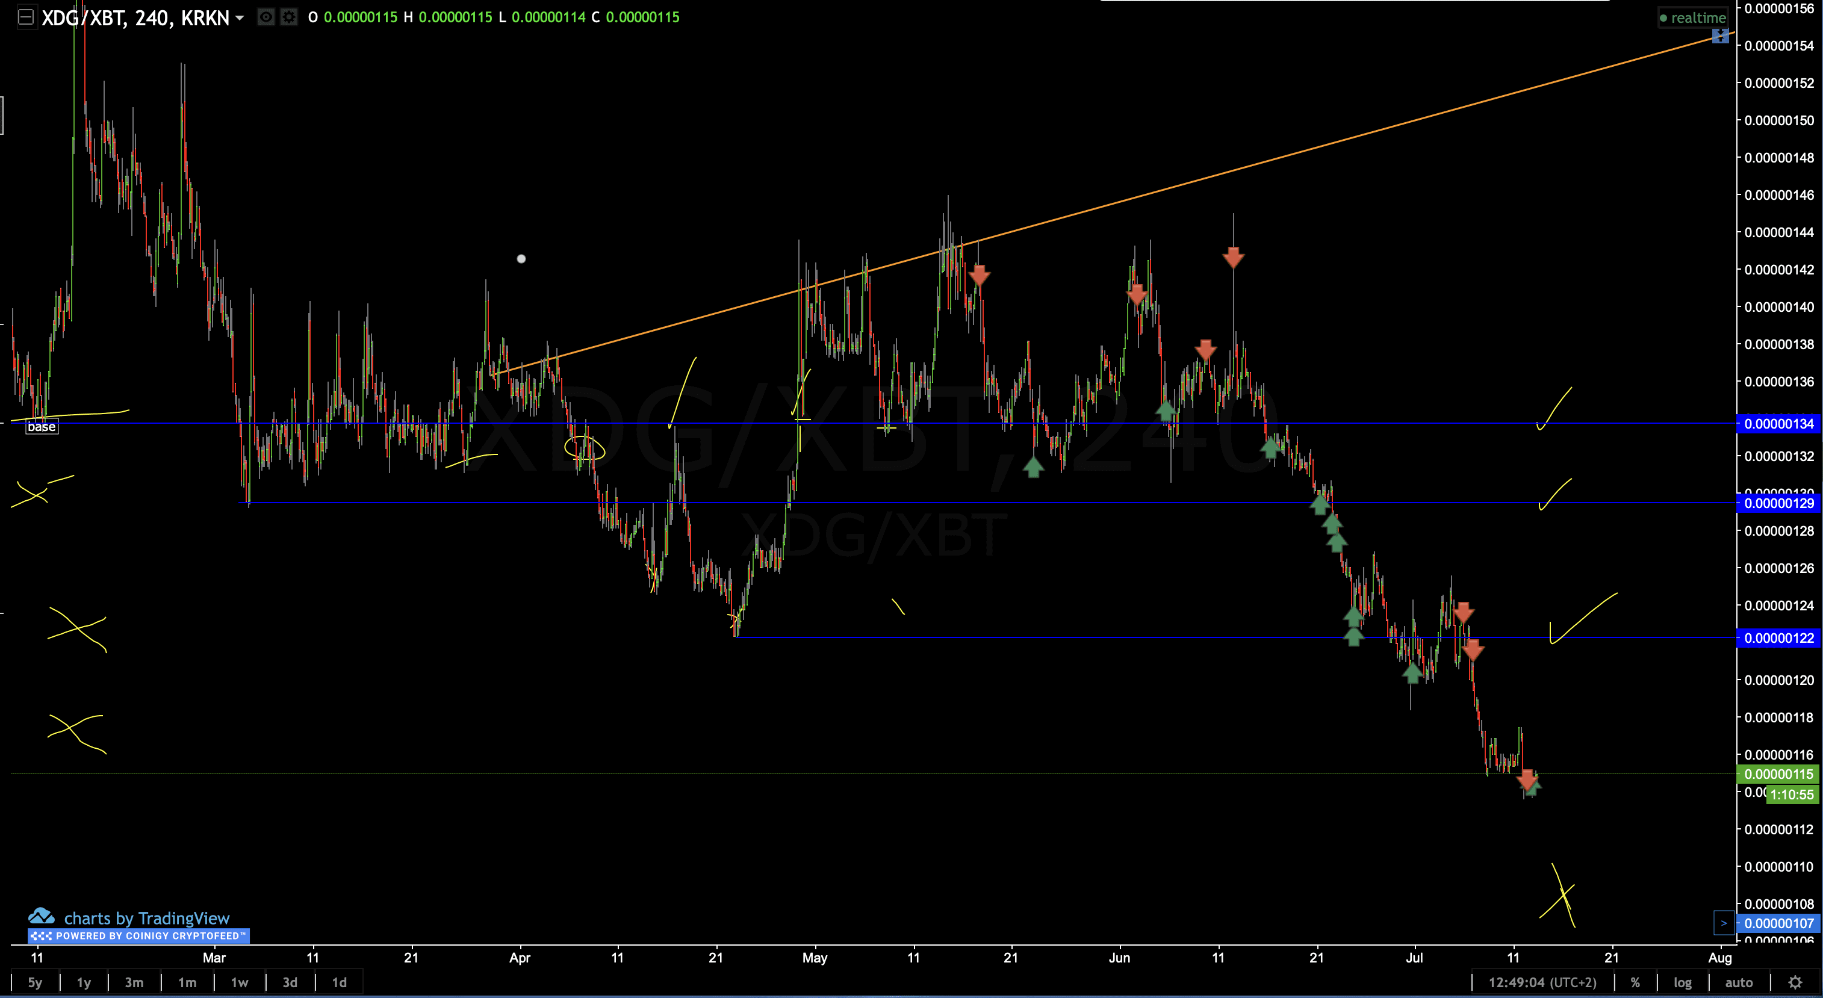1823x998 pixels.
Task: Open the symbol dropdown arrow beside KRKN
Action: coord(240,17)
